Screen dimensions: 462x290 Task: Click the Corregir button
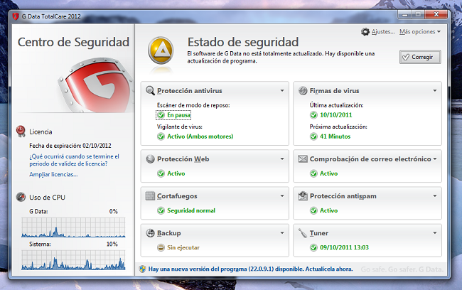[x=420, y=57]
